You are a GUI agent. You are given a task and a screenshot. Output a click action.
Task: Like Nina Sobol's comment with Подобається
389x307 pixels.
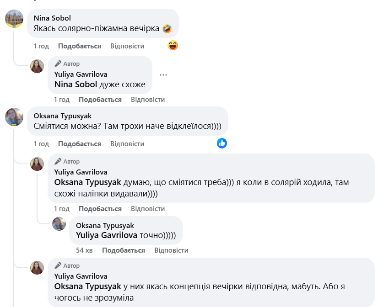tap(80, 46)
